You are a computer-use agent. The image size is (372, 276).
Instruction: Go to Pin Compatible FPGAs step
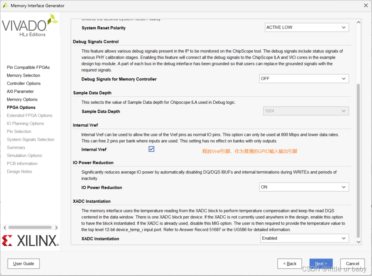(28, 68)
